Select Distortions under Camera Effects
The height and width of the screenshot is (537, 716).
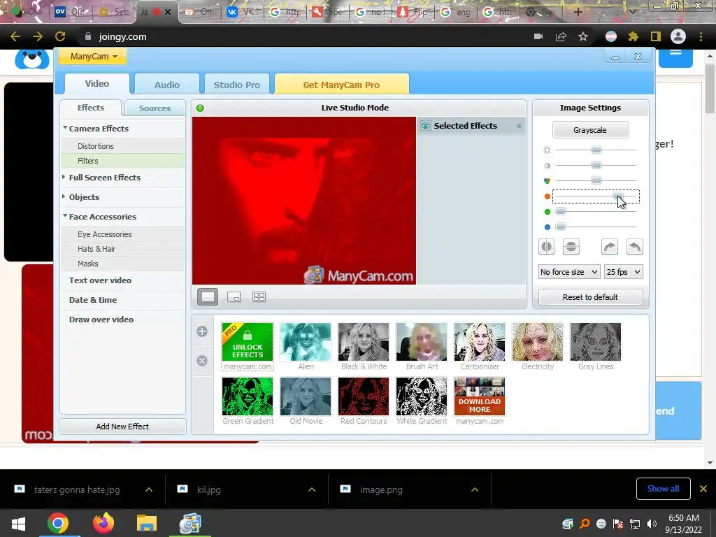pyautogui.click(x=123, y=146)
